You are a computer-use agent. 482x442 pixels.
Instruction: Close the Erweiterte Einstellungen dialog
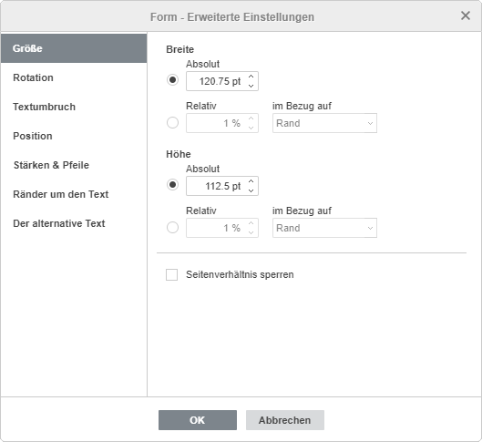coord(466,15)
